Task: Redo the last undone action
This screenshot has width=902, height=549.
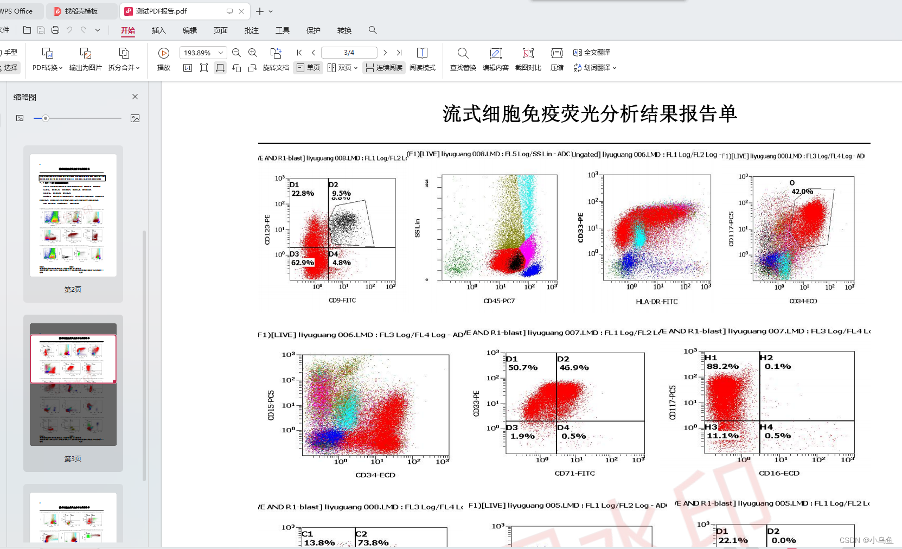Action: (84, 30)
